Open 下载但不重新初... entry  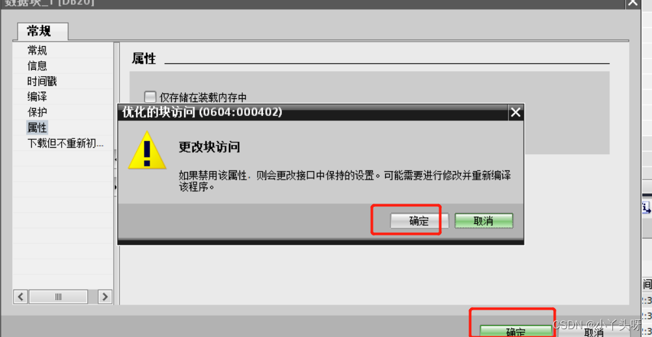[65, 143]
